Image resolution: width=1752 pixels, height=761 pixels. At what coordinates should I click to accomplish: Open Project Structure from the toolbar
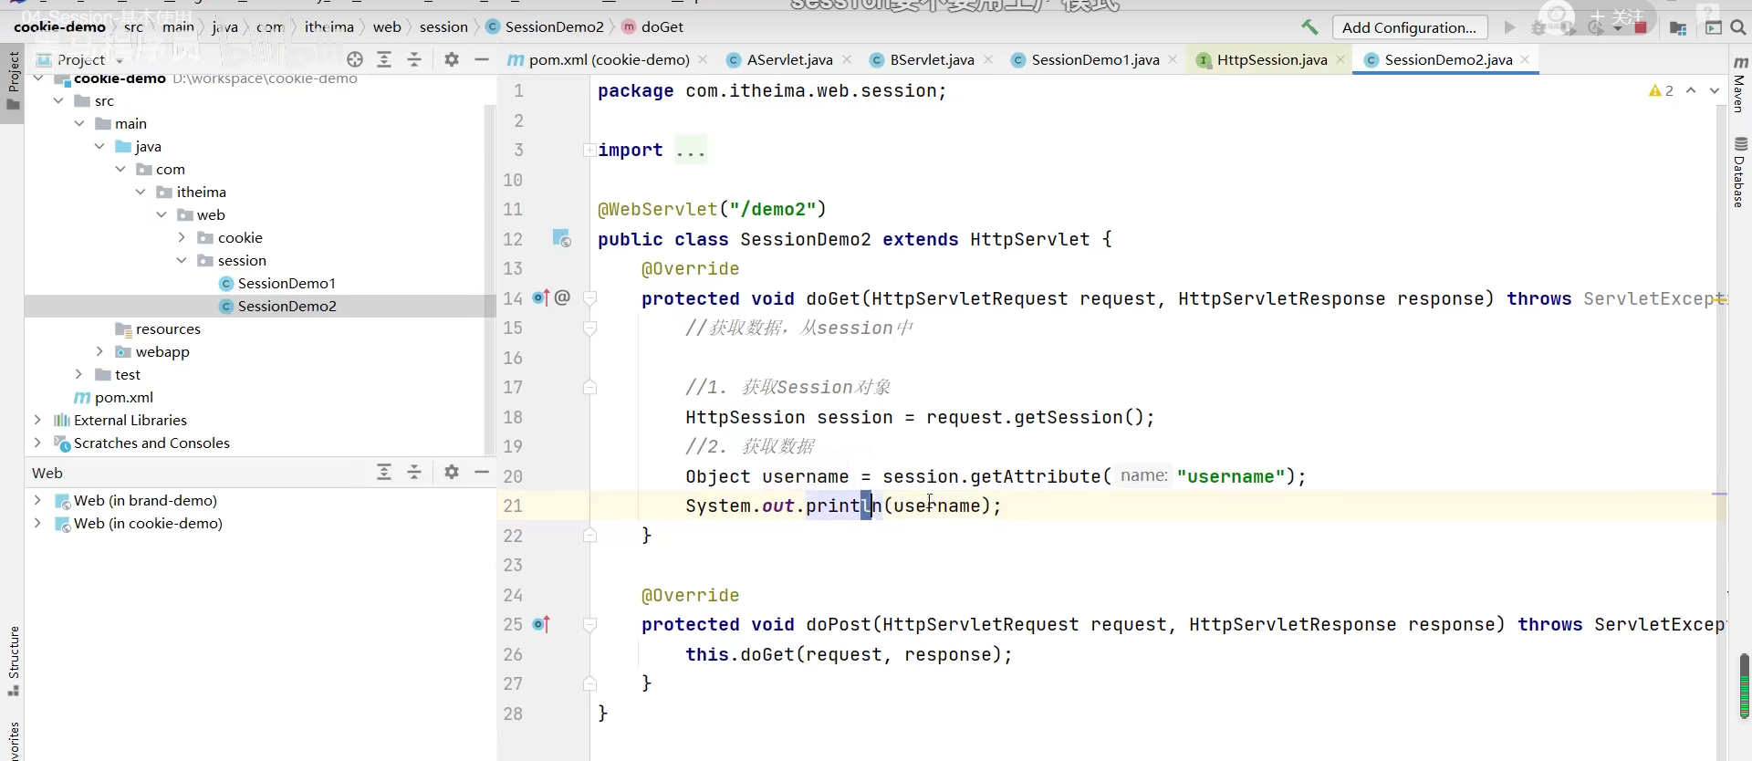tap(1678, 28)
